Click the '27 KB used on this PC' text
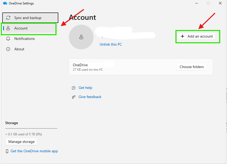The width and height of the screenshot is (227, 164). click(88, 70)
